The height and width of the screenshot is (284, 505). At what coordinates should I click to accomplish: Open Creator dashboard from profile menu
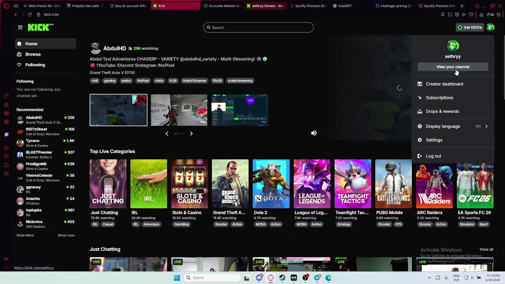453,84
